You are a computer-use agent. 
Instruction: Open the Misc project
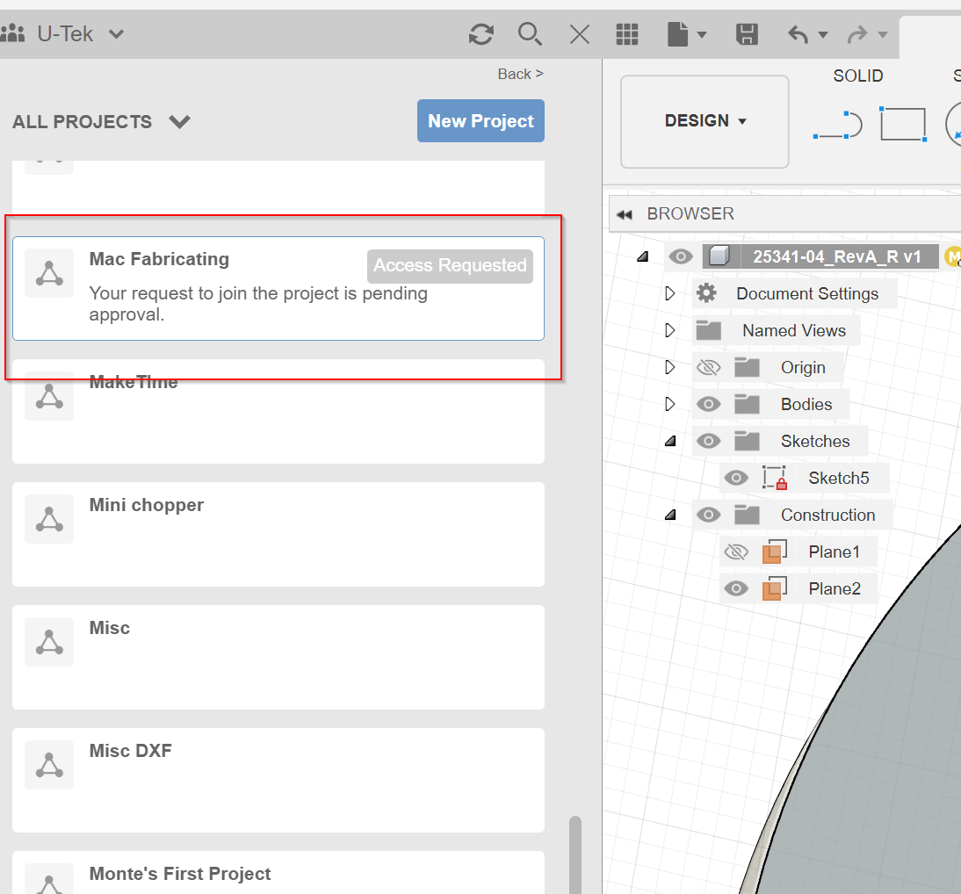pyautogui.click(x=278, y=658)
